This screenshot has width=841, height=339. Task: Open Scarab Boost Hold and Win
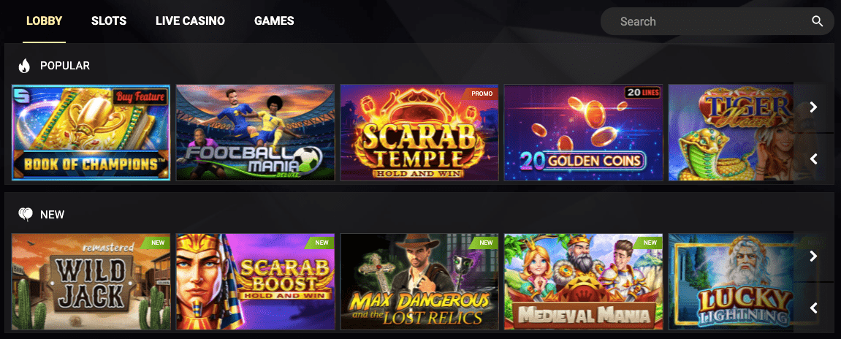(255, 281)
